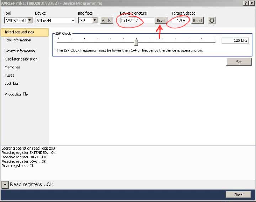Screen dimensions: 256x202
Task: Click the Device signature field 0x1E9207
Action: click(137, 21)
